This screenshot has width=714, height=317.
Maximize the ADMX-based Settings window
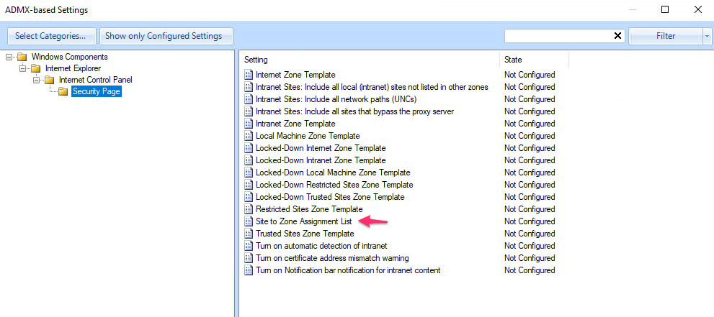[x=665, y=9]
